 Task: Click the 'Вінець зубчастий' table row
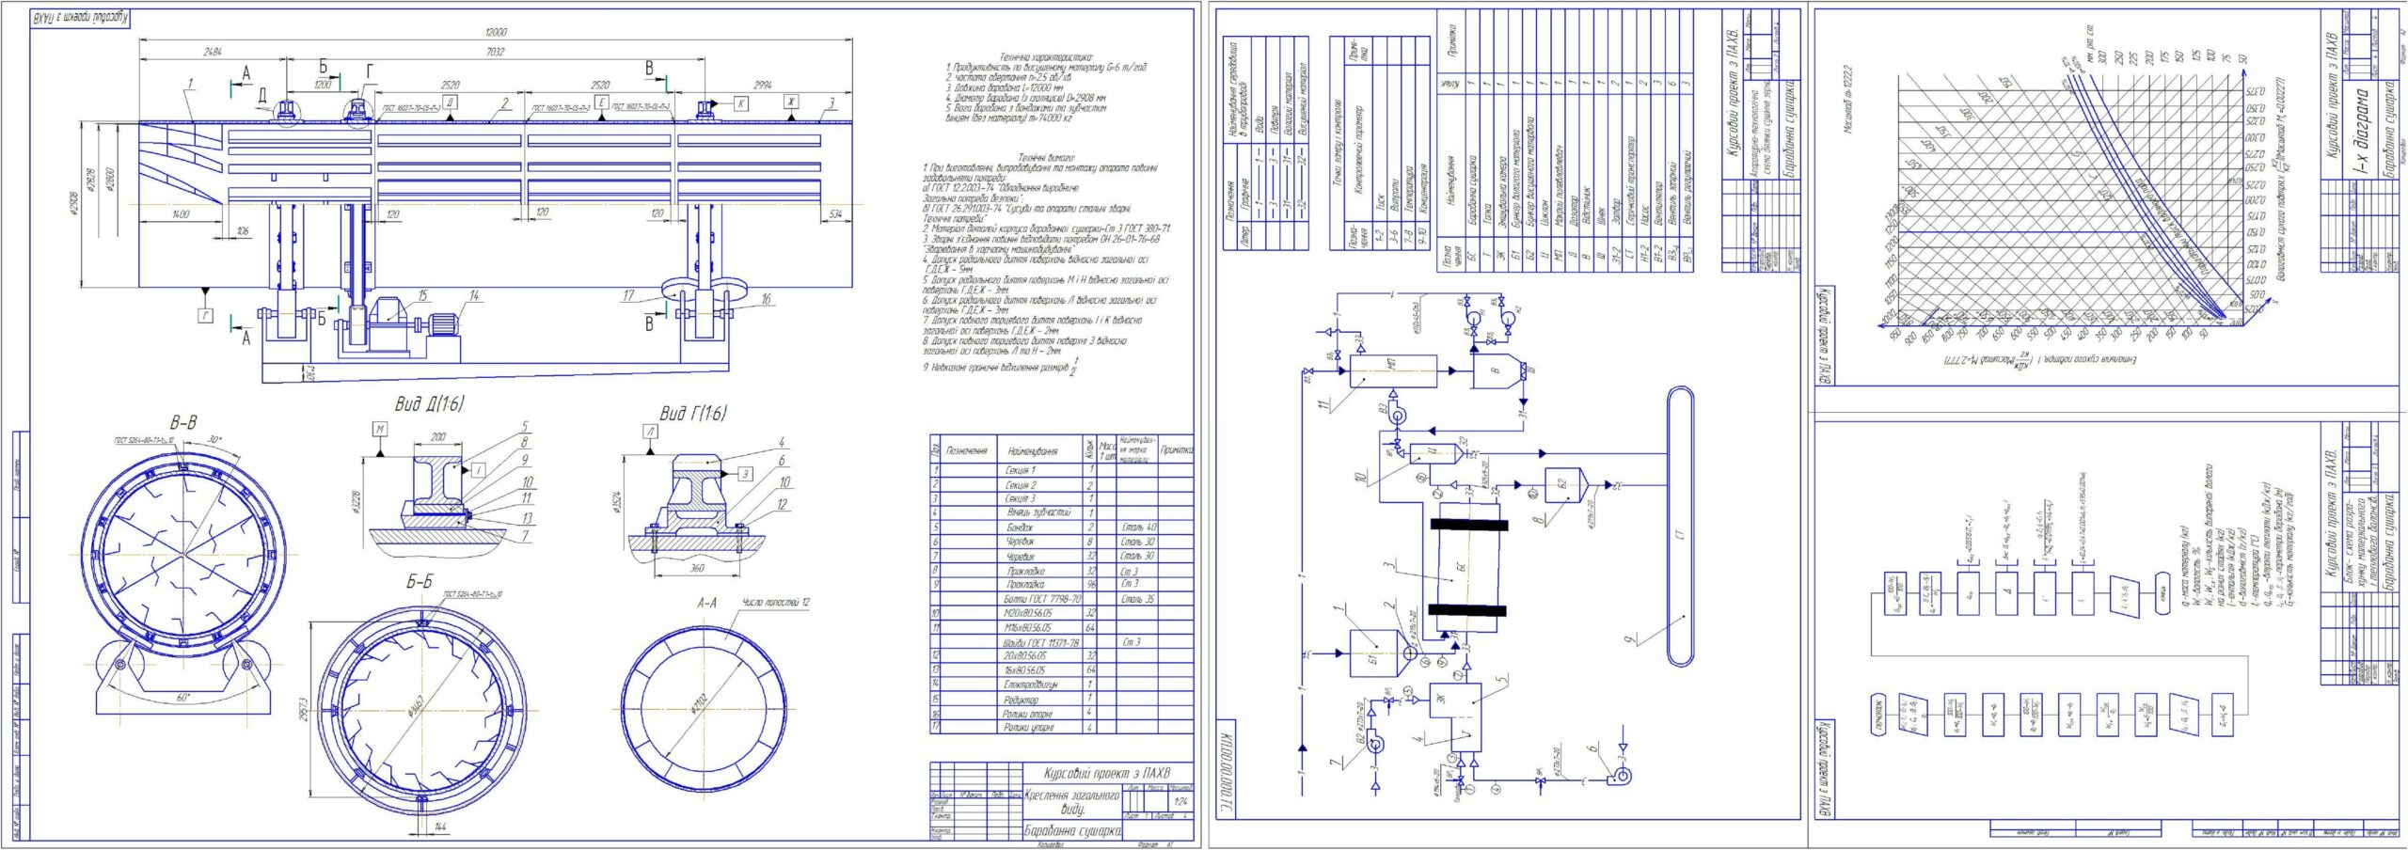(1061, 512)
